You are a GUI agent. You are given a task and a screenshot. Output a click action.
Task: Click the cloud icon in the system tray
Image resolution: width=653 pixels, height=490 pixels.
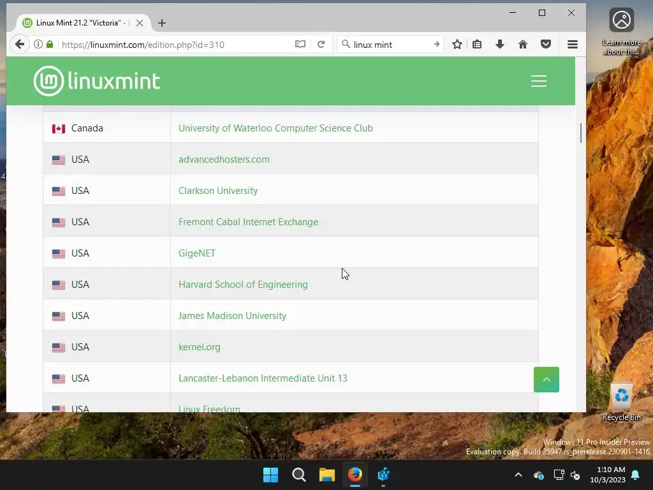click(538, 475)
